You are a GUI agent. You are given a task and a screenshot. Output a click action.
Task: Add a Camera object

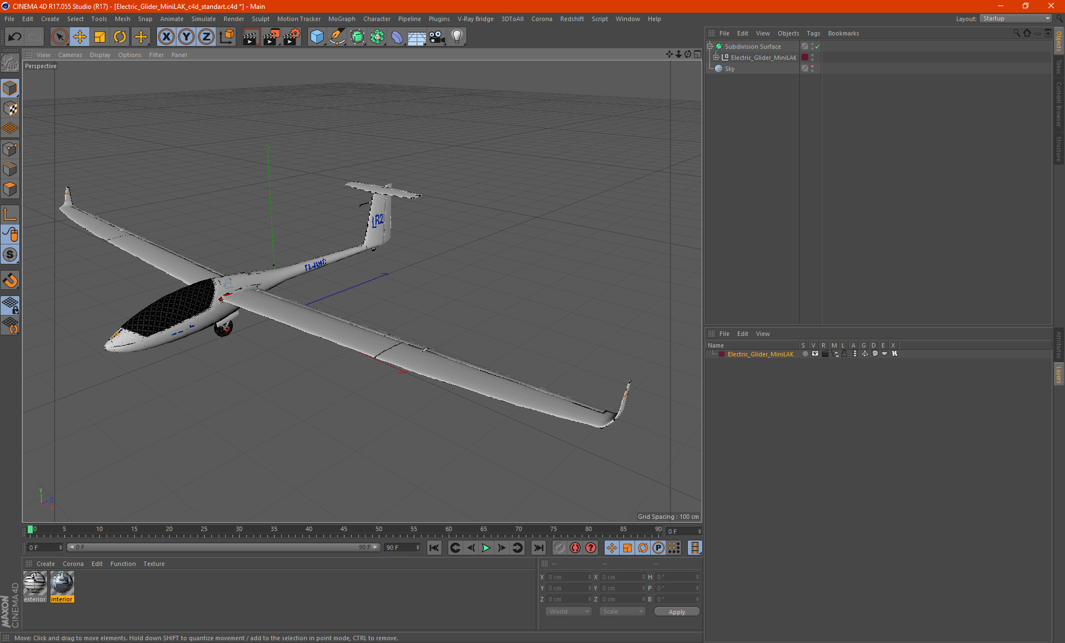pyautogui.click(x=437, y=37)
